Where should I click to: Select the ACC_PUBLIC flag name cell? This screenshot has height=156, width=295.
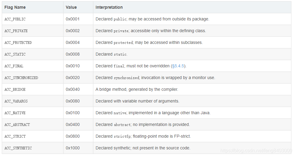click(x=33, y=19)
